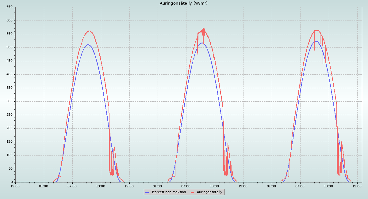Select the 650 label on y-axis
The width and height of the screenshot is (368, 199).
(9, 7)
